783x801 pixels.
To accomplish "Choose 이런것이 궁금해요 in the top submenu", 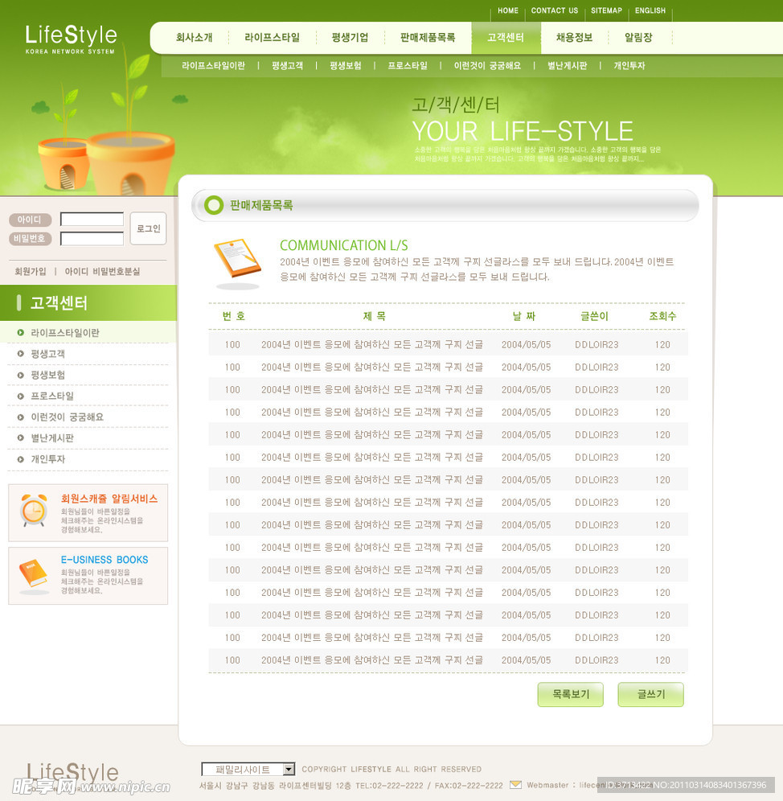I will click(x=487, y=66).
